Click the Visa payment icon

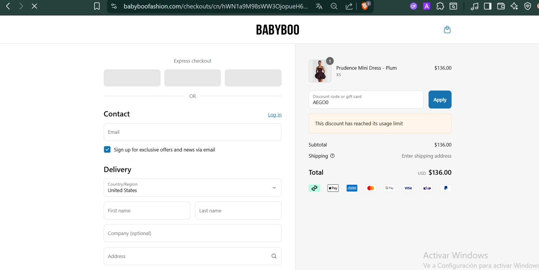(x=408, y=188)
